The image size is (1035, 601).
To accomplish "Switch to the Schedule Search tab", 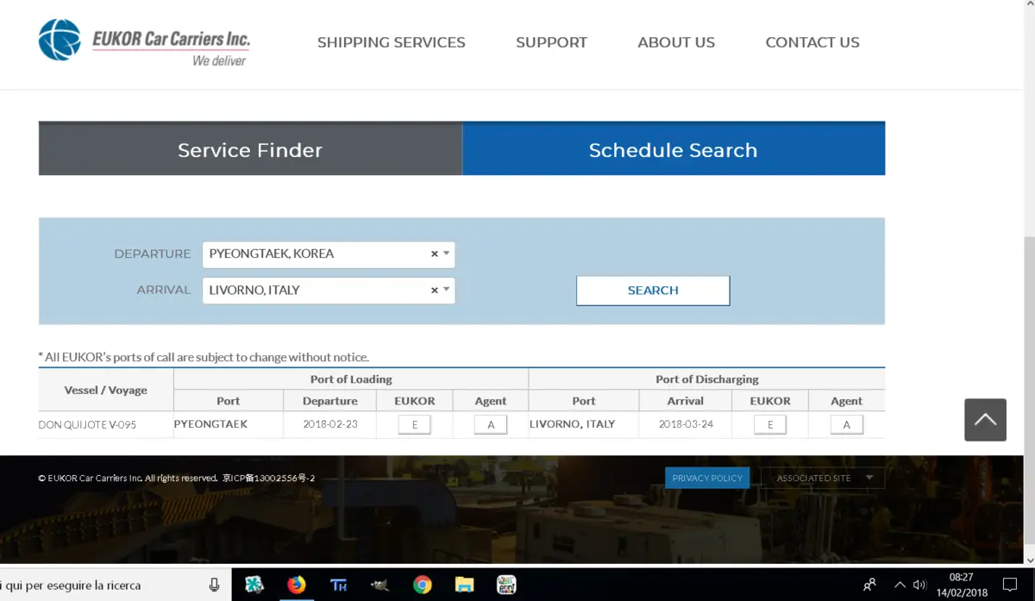I will tap(674, 149).
